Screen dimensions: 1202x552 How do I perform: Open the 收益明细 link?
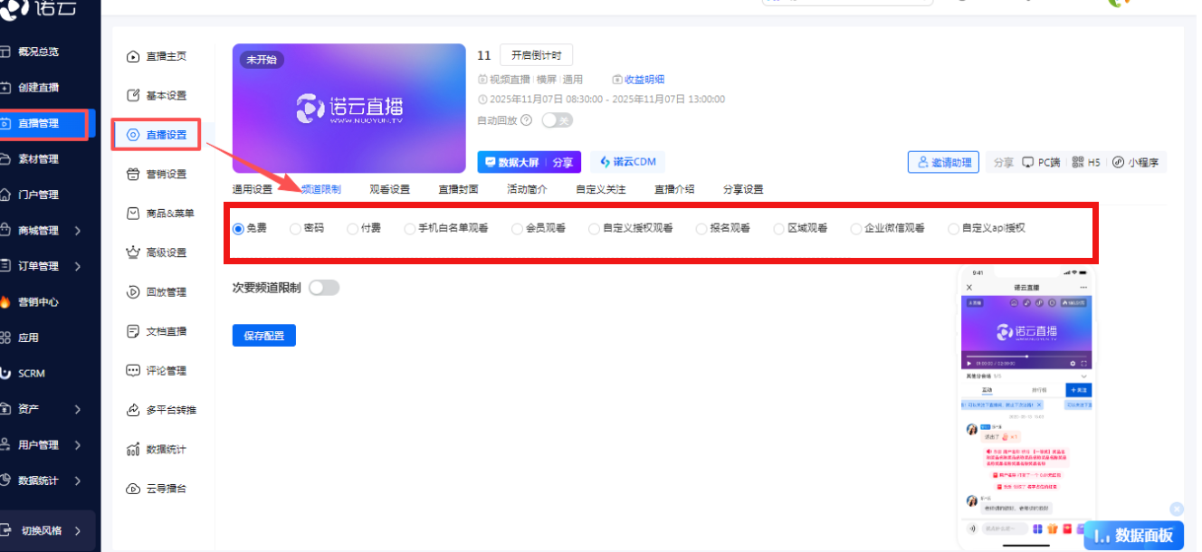638,80
